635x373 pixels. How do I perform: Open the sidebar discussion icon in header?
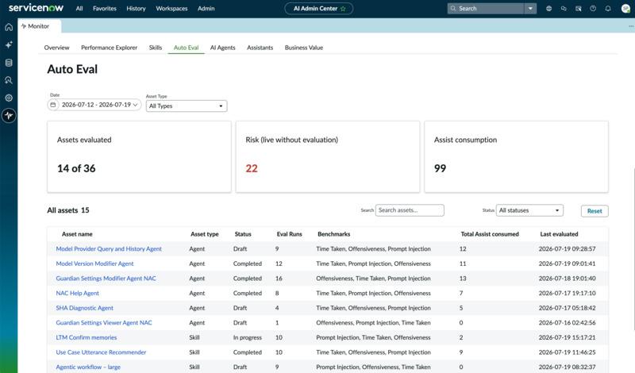pyautogui.click(x=579, y=9)
